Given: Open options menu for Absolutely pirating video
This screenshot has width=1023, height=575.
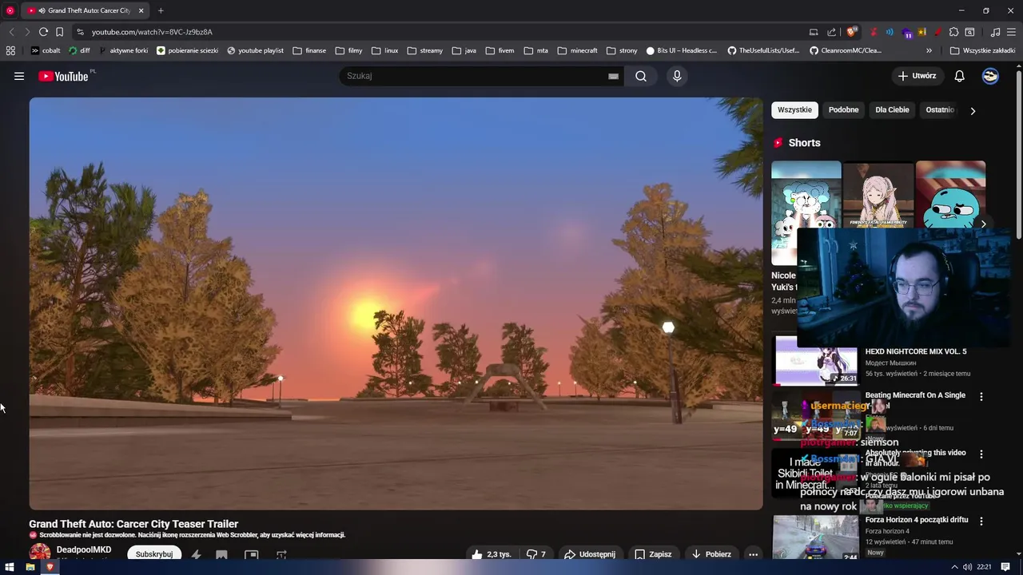Looking at the screenshot, I should point(981,454).
